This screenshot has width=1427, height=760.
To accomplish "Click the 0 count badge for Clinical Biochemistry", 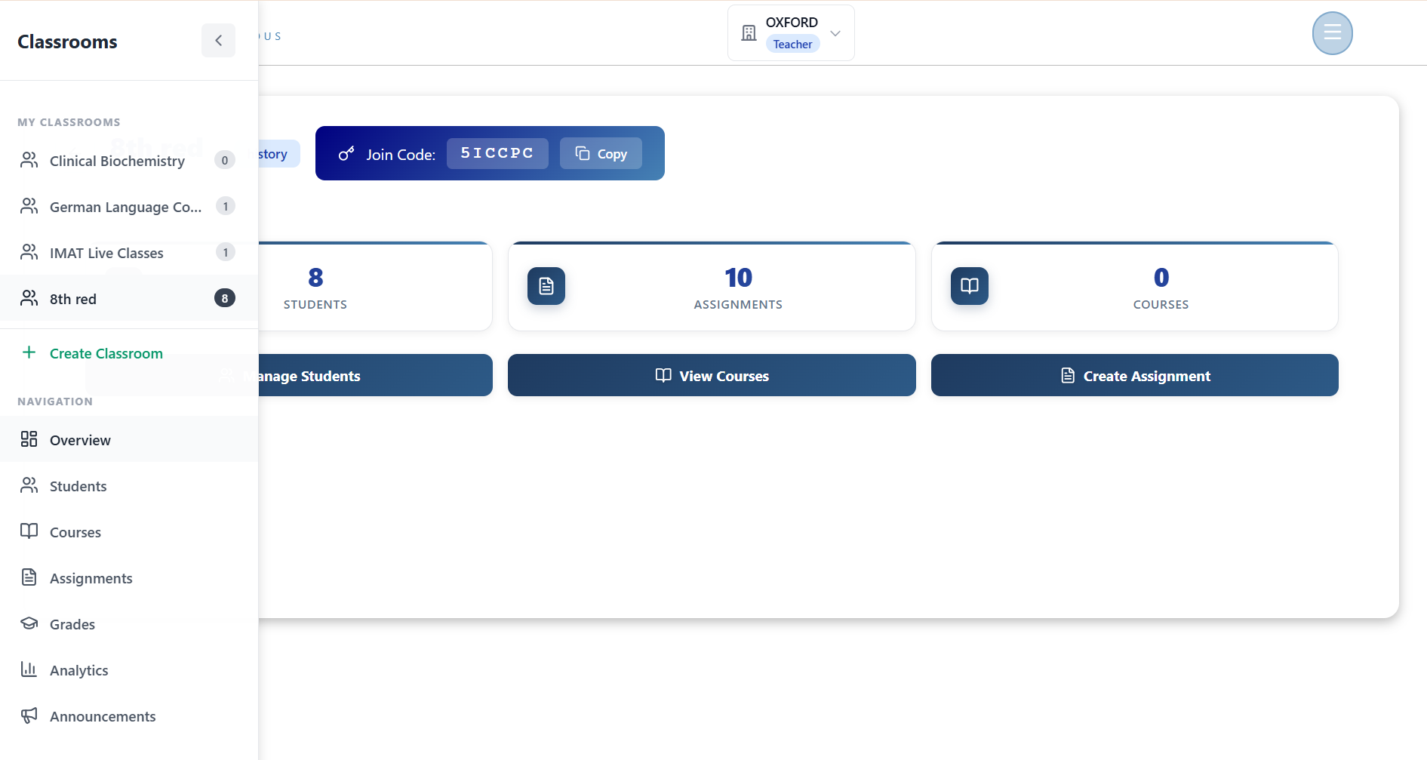I will pyautogui.click(x=225, y=160).
